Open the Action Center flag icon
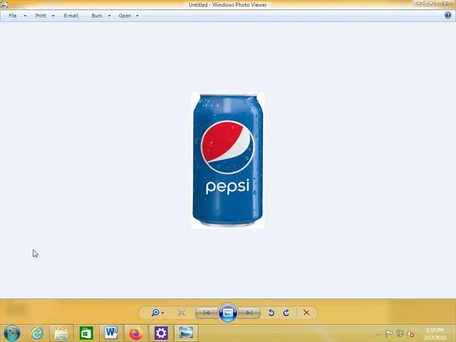The height and width of the screenshot is (342, 456). [389, 334]
